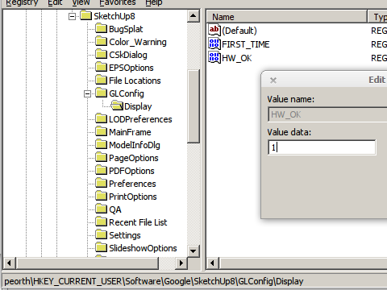Open the Help menu
Viewport: 387px width, 290px height.
point(154,2)
